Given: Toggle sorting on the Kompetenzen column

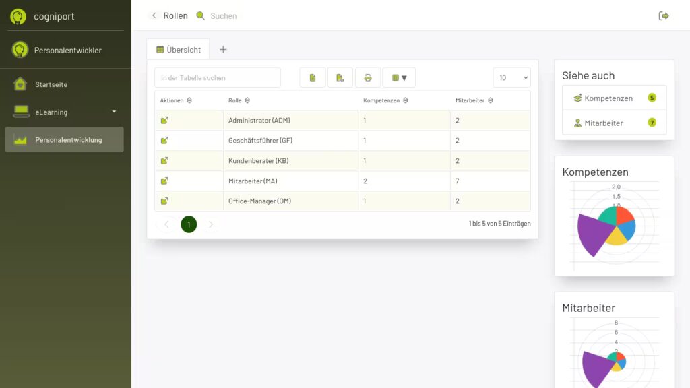Looking at the screenshot, I should [405, 100].
